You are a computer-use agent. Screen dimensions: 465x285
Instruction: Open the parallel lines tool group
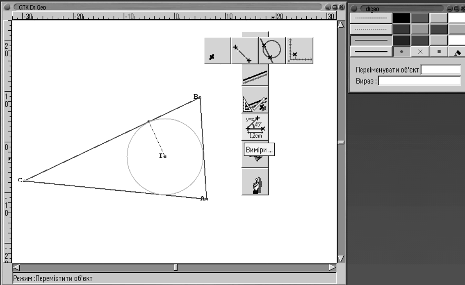pos(255,75)
